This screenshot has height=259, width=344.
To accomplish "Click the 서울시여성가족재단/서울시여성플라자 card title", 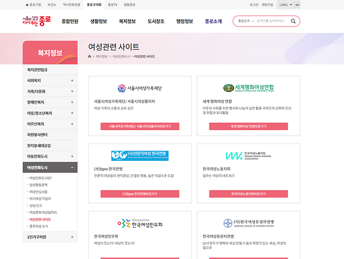I will coord(125,101).
